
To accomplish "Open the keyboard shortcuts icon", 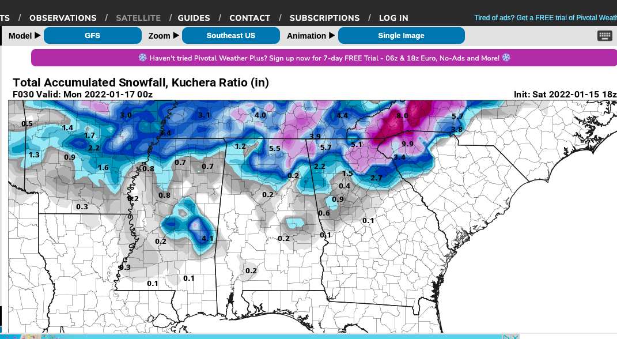I will click(x=604, y=36).
